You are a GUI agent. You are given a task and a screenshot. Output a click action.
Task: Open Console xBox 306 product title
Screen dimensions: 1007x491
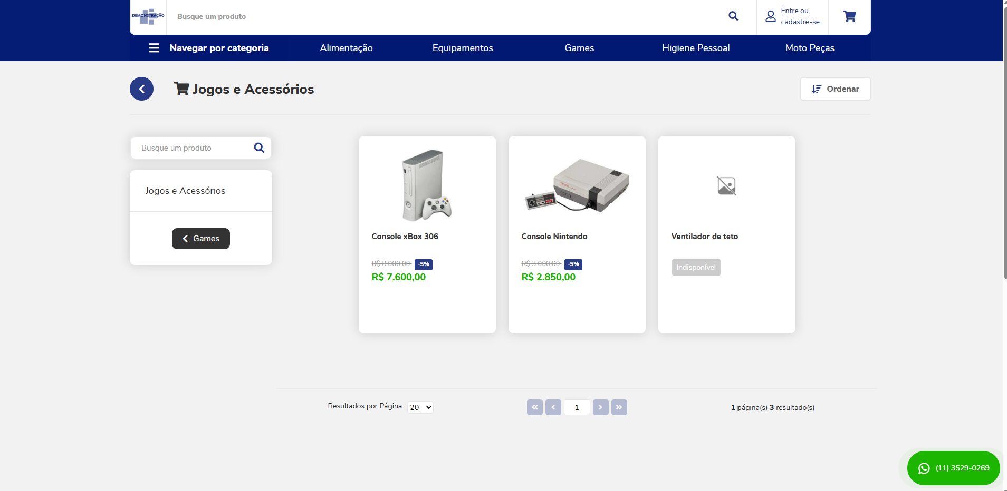click(405, 237)
